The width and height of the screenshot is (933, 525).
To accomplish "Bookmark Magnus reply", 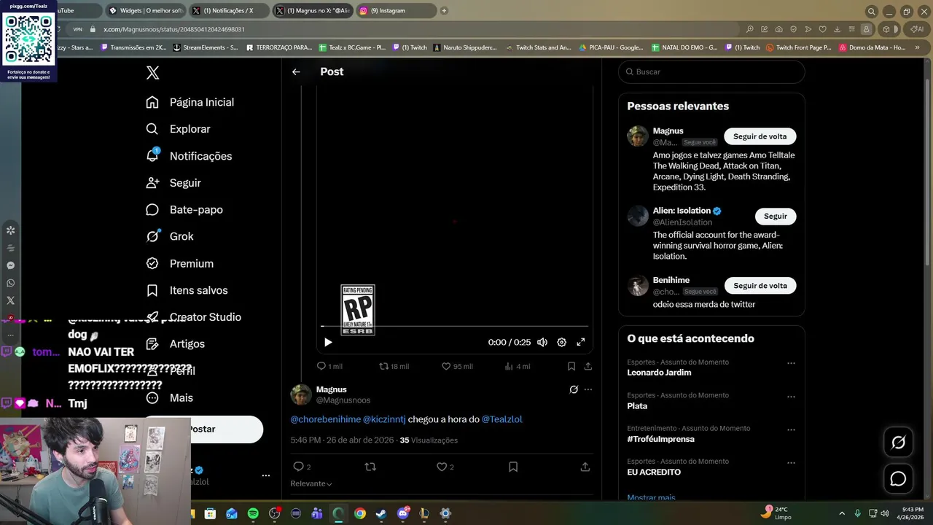I will tap(513, 467).
